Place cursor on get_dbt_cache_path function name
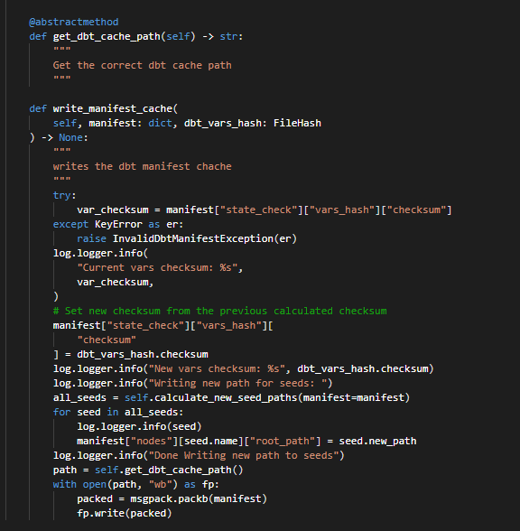Viewport: 520px width, 531px height. tap(107, 36)
